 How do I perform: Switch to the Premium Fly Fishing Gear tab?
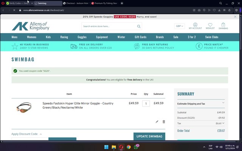[104, 3]
